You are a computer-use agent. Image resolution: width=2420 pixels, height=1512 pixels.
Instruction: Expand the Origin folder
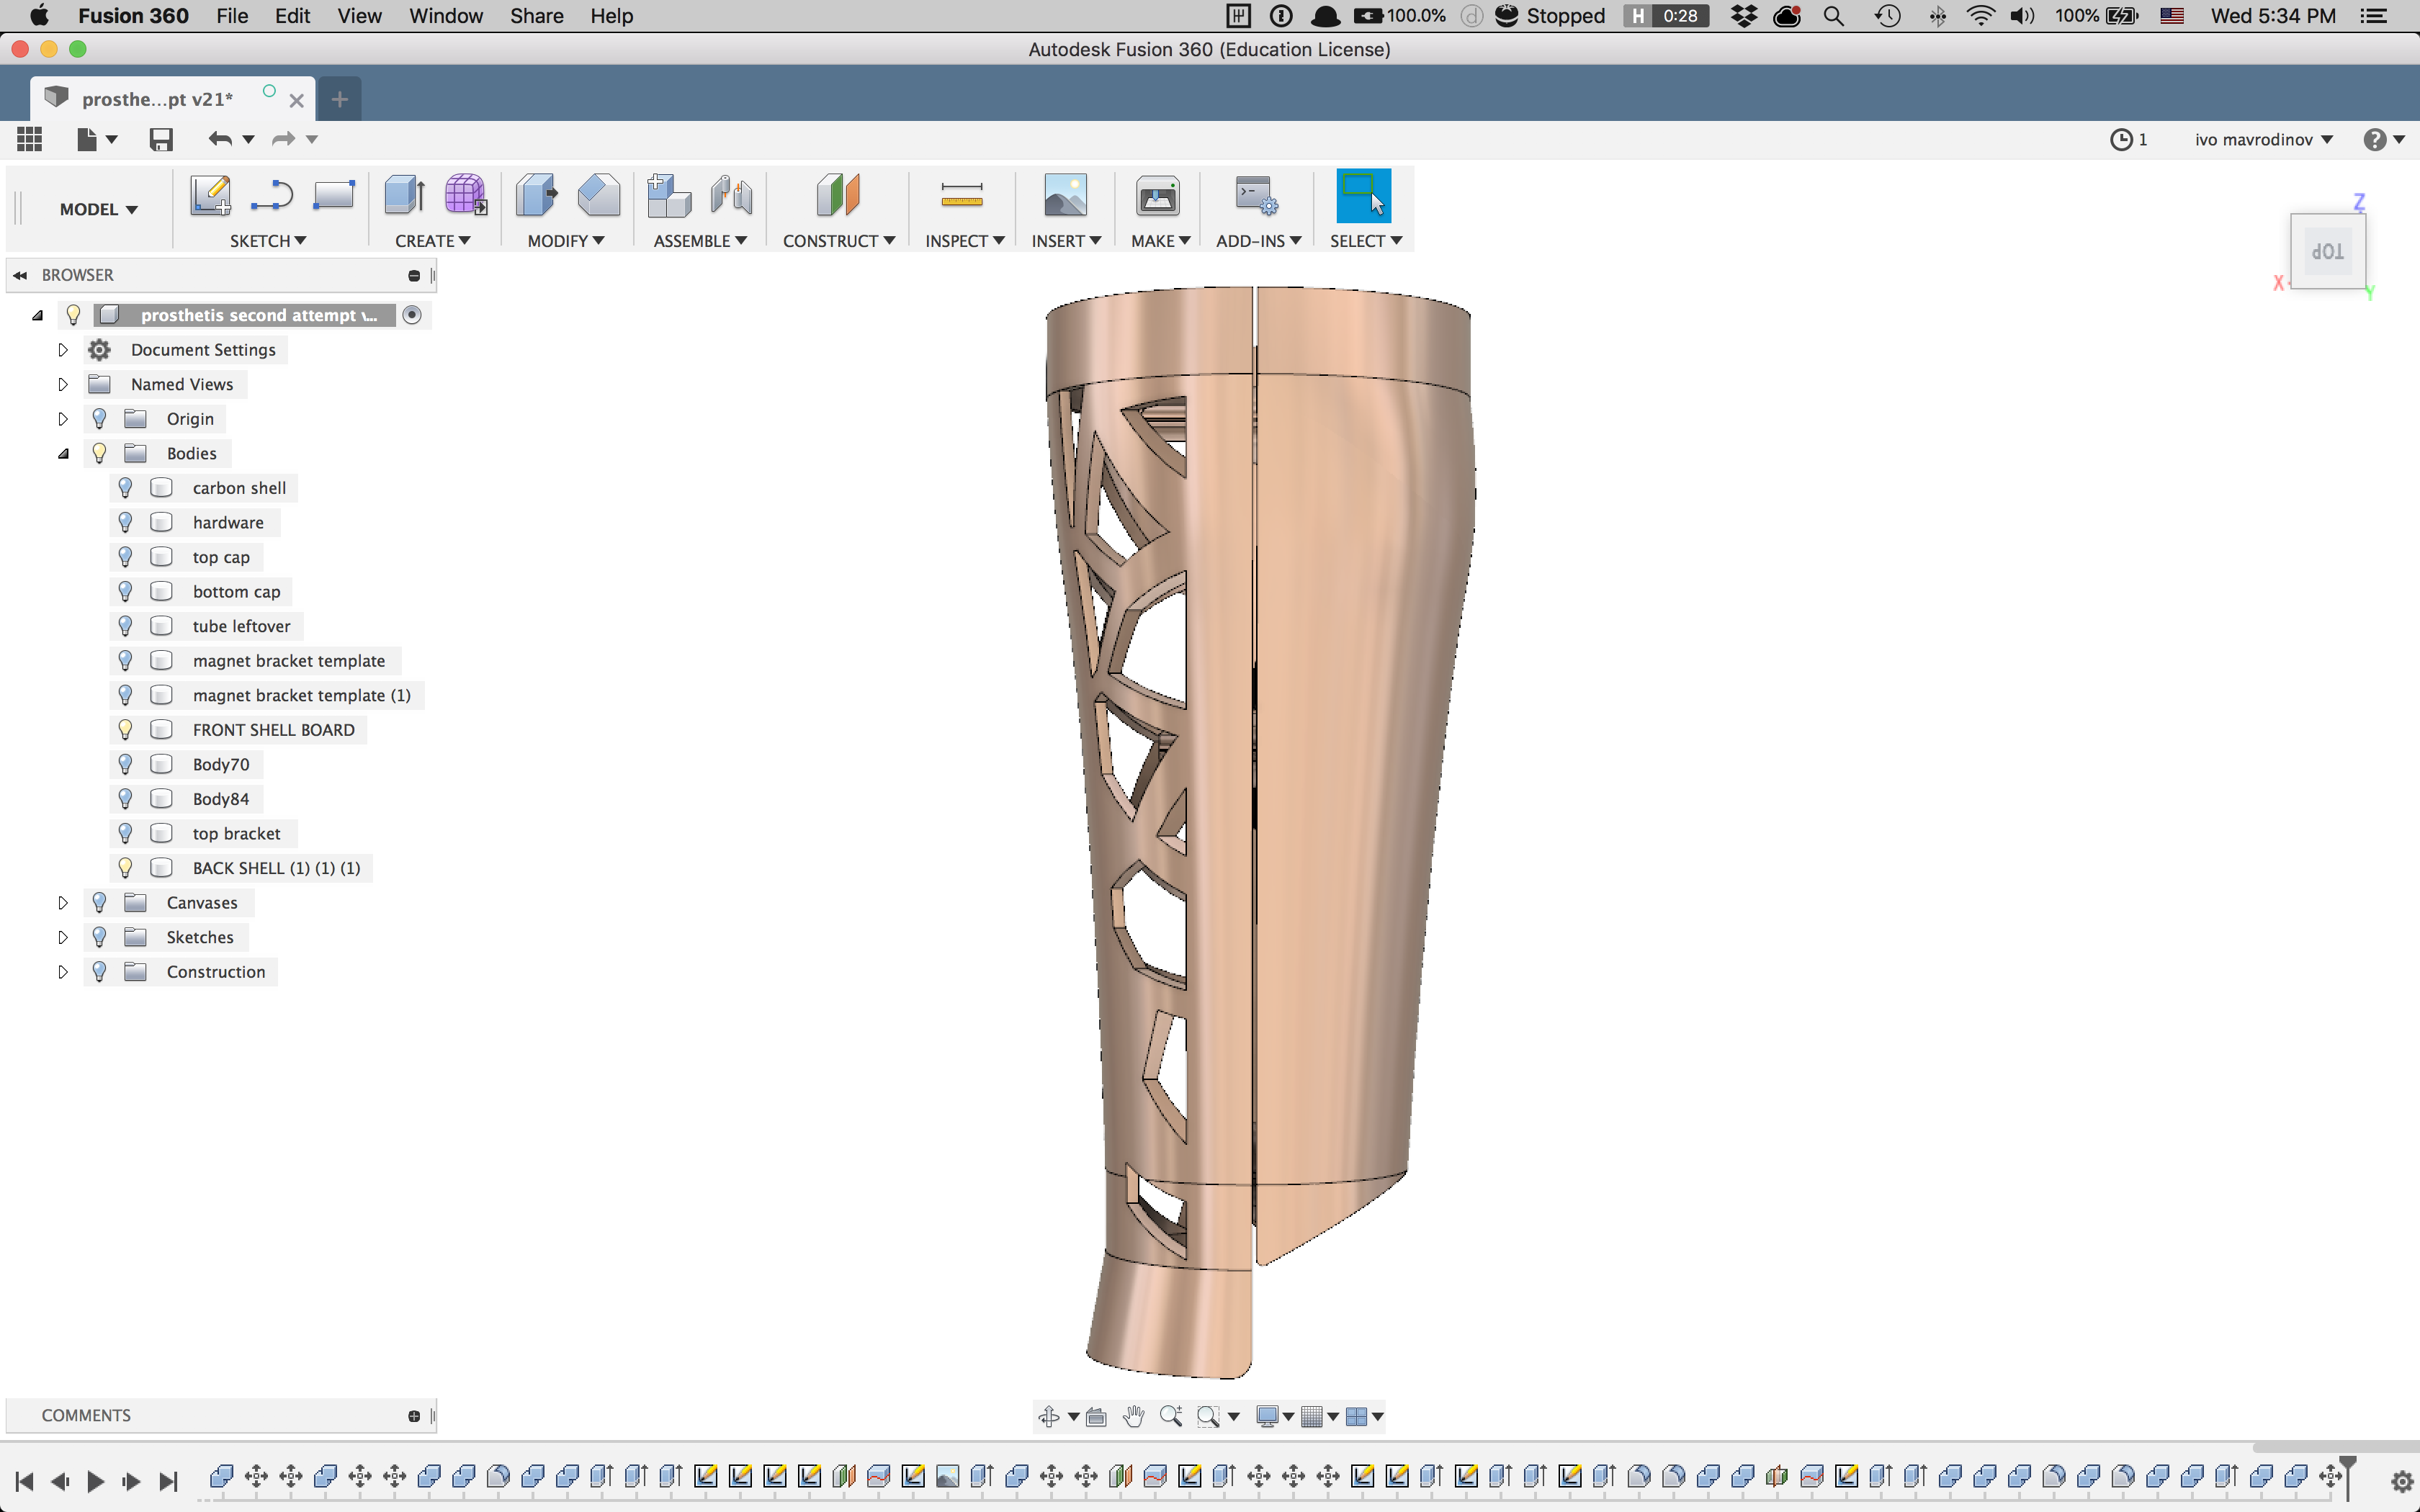[63, 419]
